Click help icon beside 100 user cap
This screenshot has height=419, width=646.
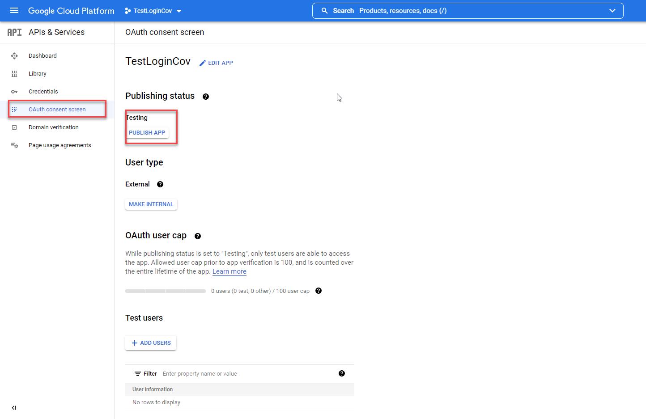319,291
